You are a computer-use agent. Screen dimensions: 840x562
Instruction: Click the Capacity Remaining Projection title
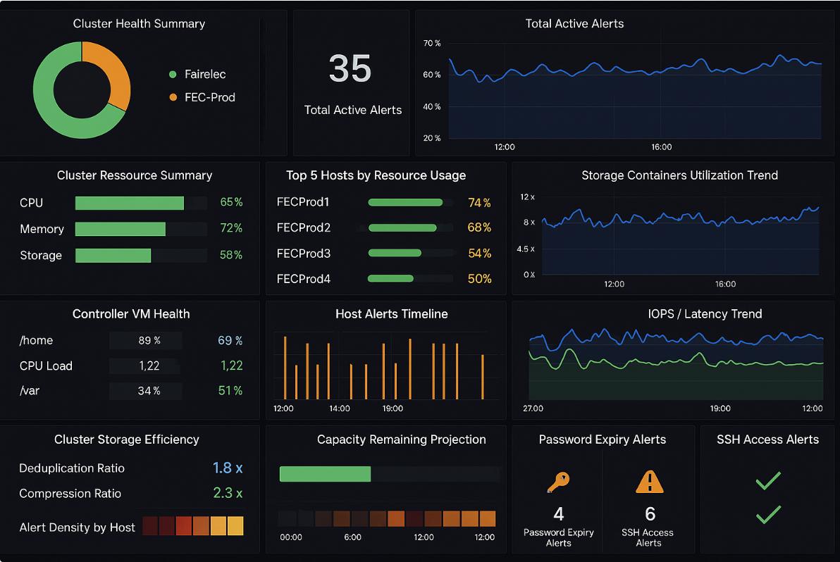(402, 439)
